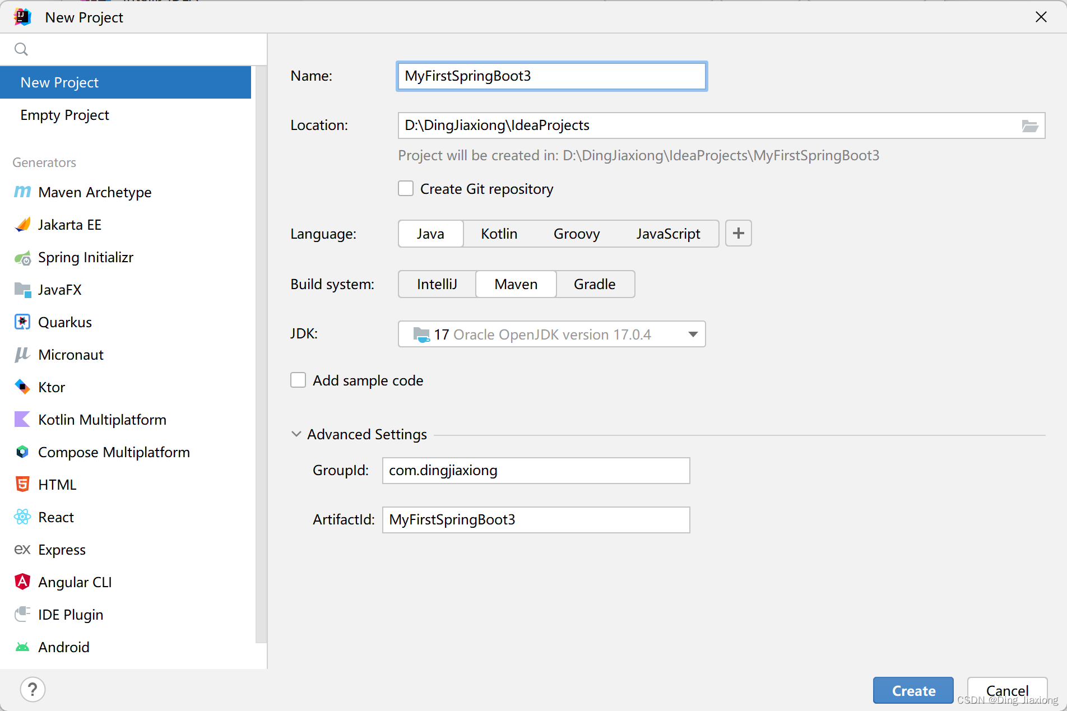The height and width of the screenshot is (711, 1067).
Task: Choose Maven build system
Action: click(516, 284)
